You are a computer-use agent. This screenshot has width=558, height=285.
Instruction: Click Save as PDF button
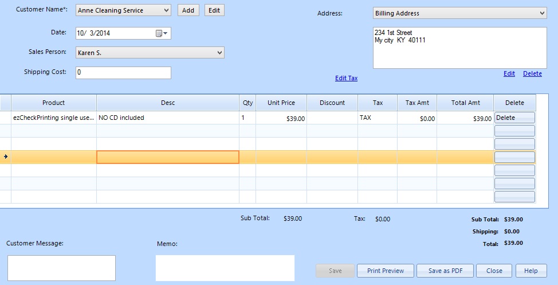[x=444, y=271]
